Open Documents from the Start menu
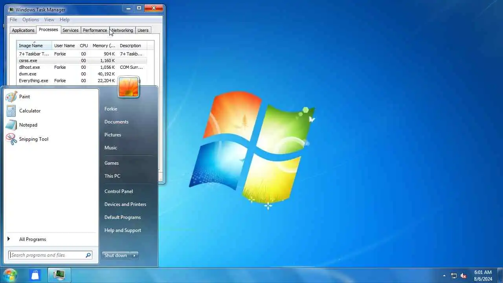The width and height of the screenshot is (503, 283). (116, 122)
